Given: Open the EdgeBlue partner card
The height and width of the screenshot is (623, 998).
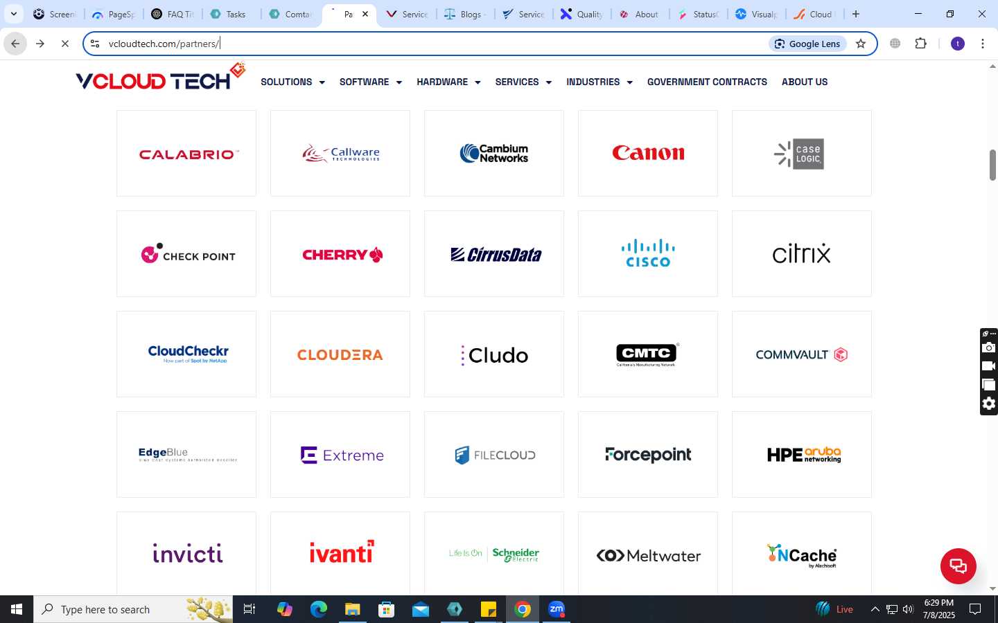Looking at the screenshot, I should pyautogui.click(x=186, y=454).
